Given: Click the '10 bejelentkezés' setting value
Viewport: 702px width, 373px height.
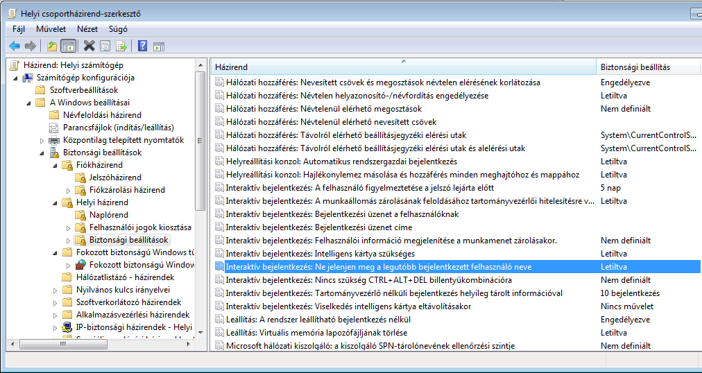Looking at the screenshot, I should pos(630,293).
